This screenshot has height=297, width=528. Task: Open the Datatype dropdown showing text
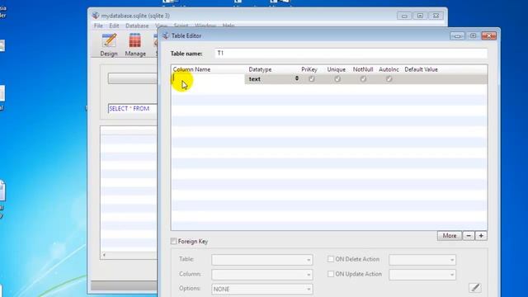(273, 79)
